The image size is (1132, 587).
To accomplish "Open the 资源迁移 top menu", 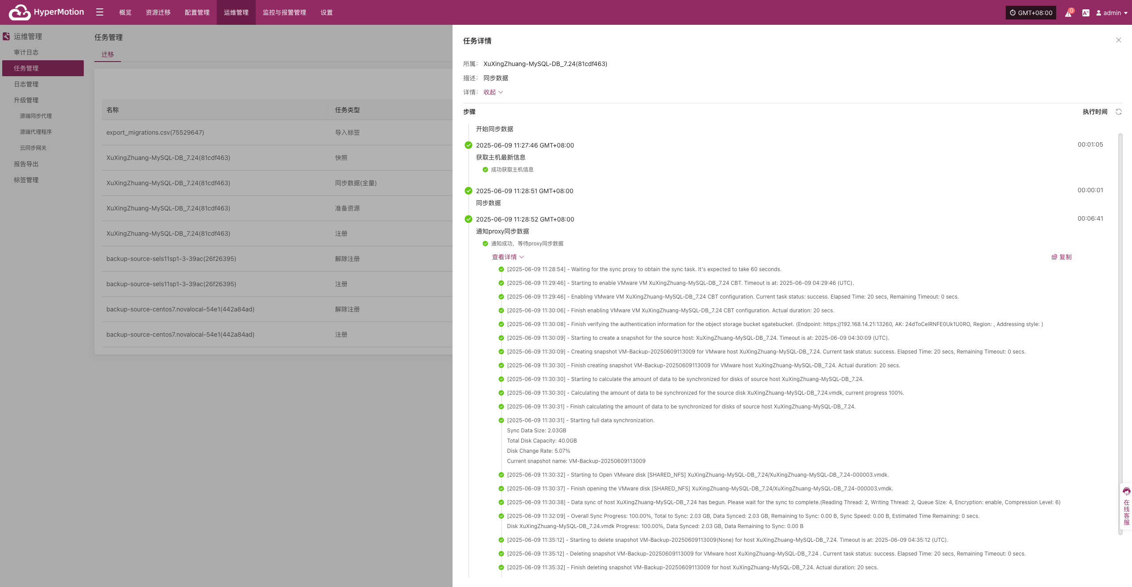I will (x=158, y=12).
